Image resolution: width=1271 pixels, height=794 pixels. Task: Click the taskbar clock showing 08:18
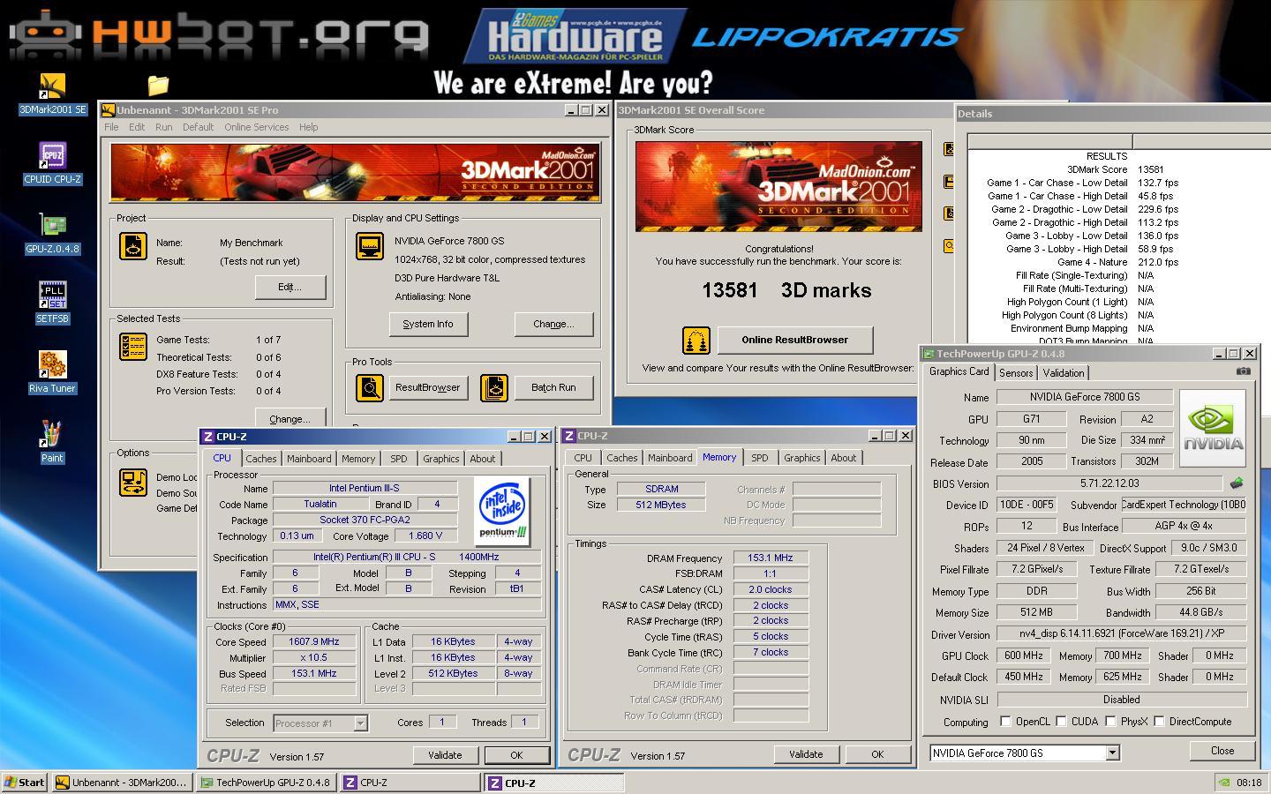tap(1249, 783)
